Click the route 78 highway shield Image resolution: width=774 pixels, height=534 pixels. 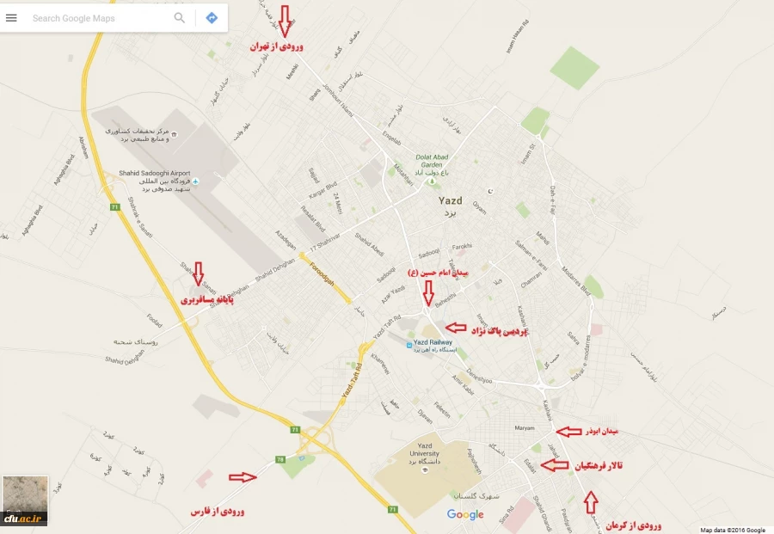click(280, 459)
